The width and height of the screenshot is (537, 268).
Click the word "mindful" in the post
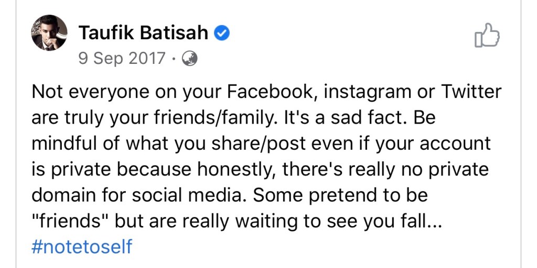pyautogui.click(x=65, y=143)
